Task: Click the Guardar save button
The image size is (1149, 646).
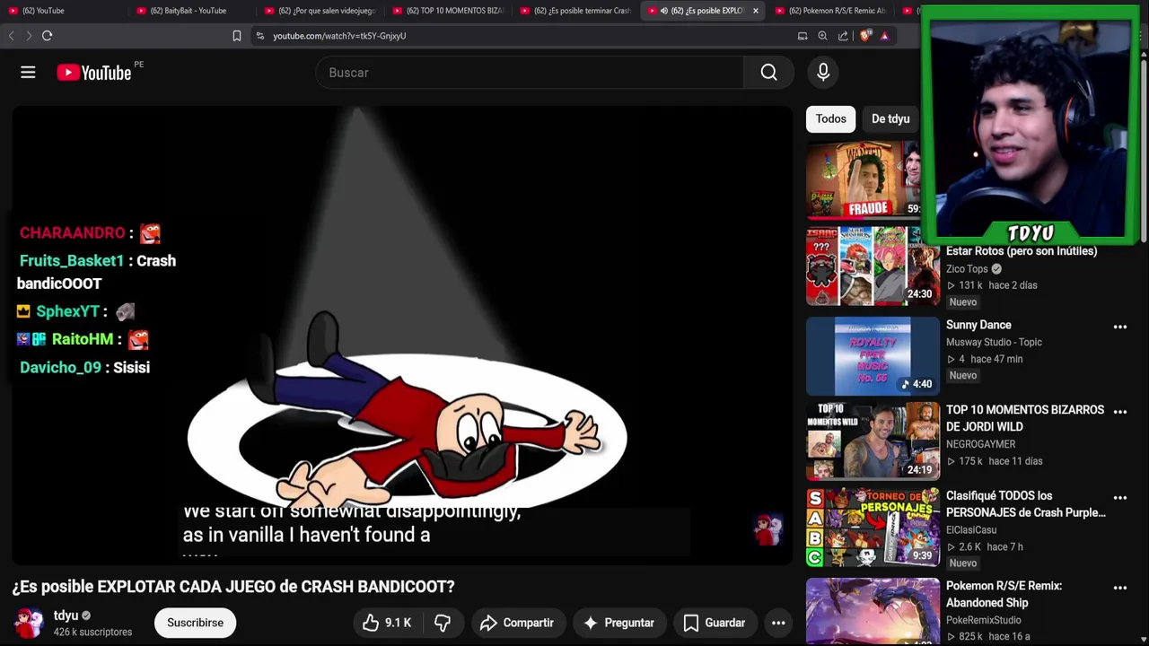Action: tap(715, 623)
